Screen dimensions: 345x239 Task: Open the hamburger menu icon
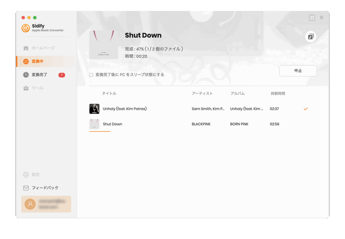tap(321, 18)
